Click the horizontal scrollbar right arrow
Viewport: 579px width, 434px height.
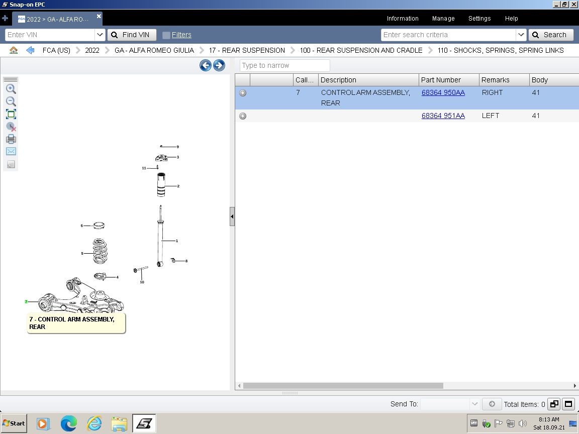[575, 386]
